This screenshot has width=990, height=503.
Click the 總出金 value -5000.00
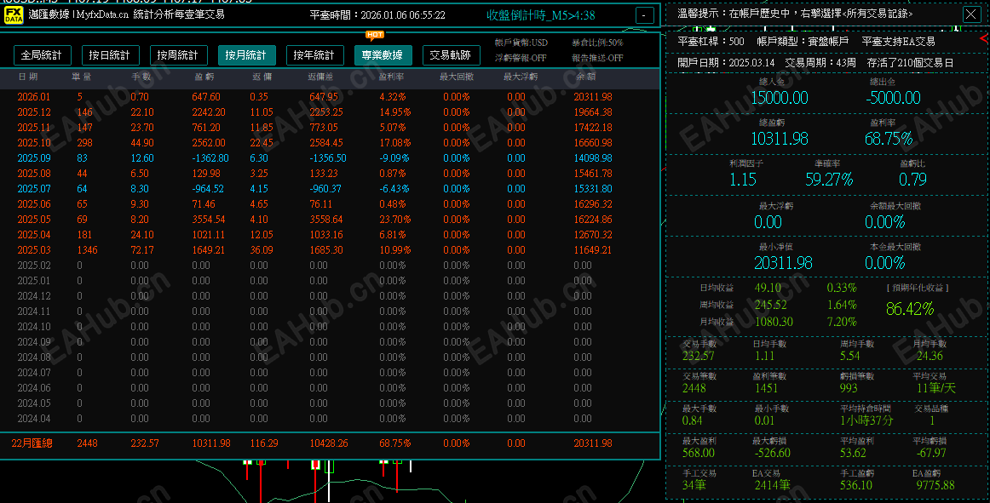pos(893,98)
